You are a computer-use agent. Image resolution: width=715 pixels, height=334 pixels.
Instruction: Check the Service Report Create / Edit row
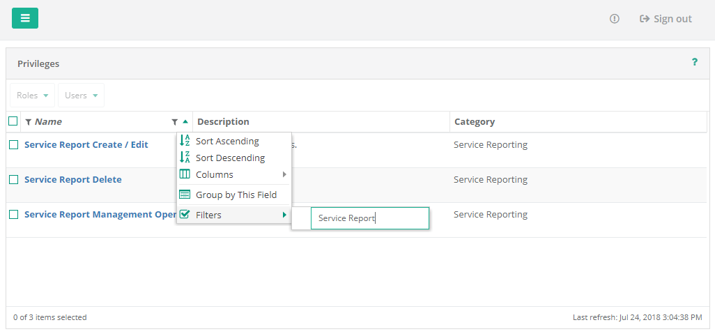pyautogui.click(x=14, y=144)
